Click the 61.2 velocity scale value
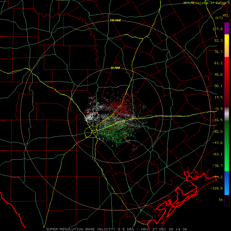 (218, 63)
